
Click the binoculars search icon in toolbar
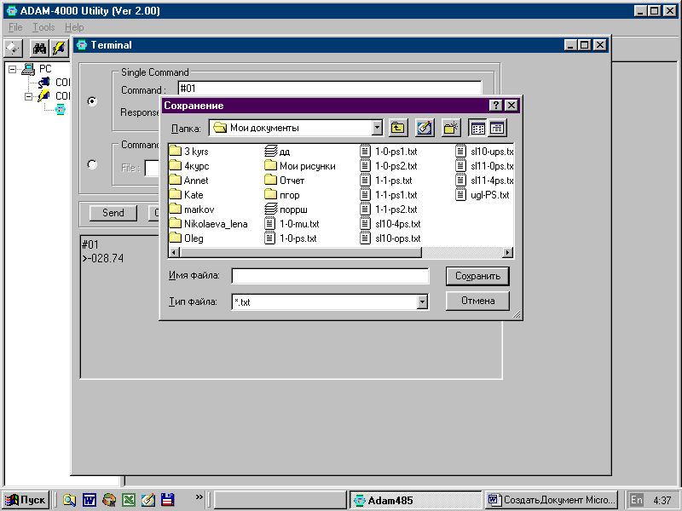(x=39, y=49)
